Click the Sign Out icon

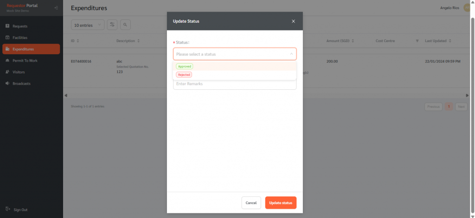click(x=8, y=209)
